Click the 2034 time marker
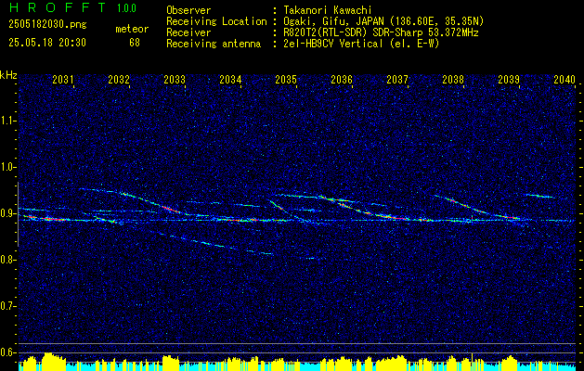 pyautogui.click(x=230, y=79)
